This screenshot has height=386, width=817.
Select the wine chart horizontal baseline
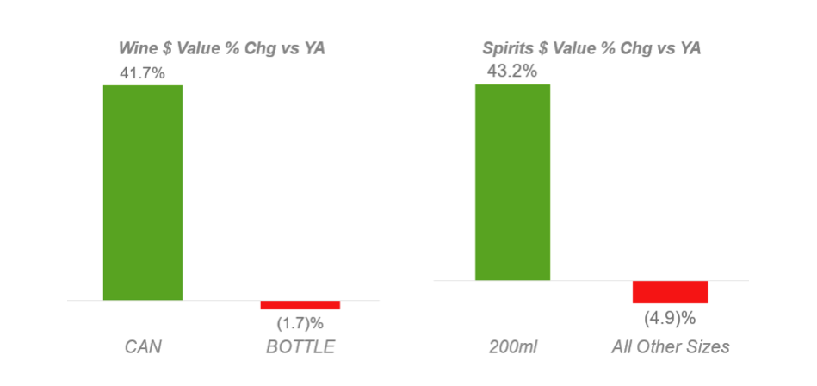[223, 301]
